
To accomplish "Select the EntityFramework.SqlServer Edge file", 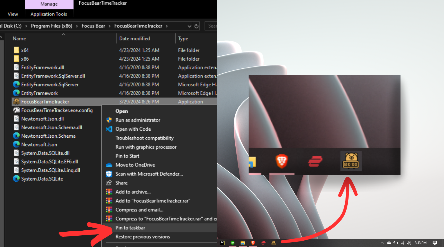I will click(50, 84).
